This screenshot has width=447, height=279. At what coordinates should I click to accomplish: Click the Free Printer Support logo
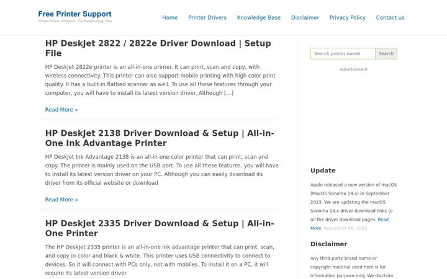75,17
